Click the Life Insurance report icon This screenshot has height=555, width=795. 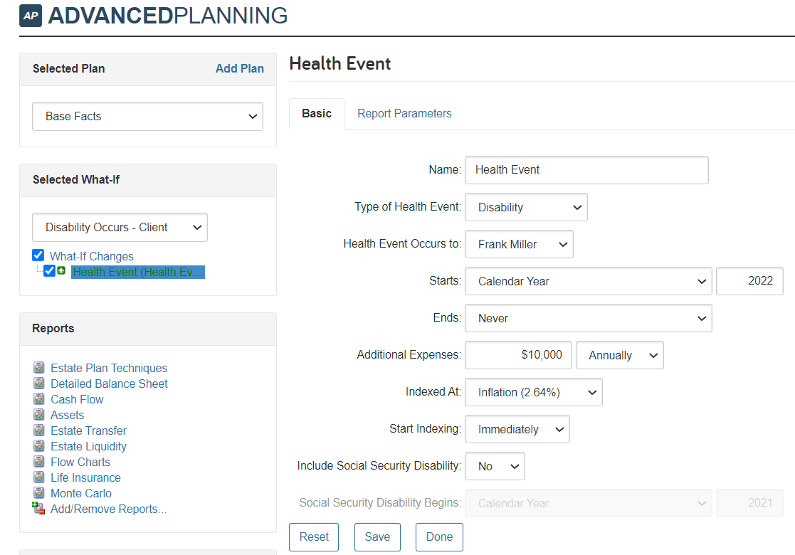click(38, 477)
